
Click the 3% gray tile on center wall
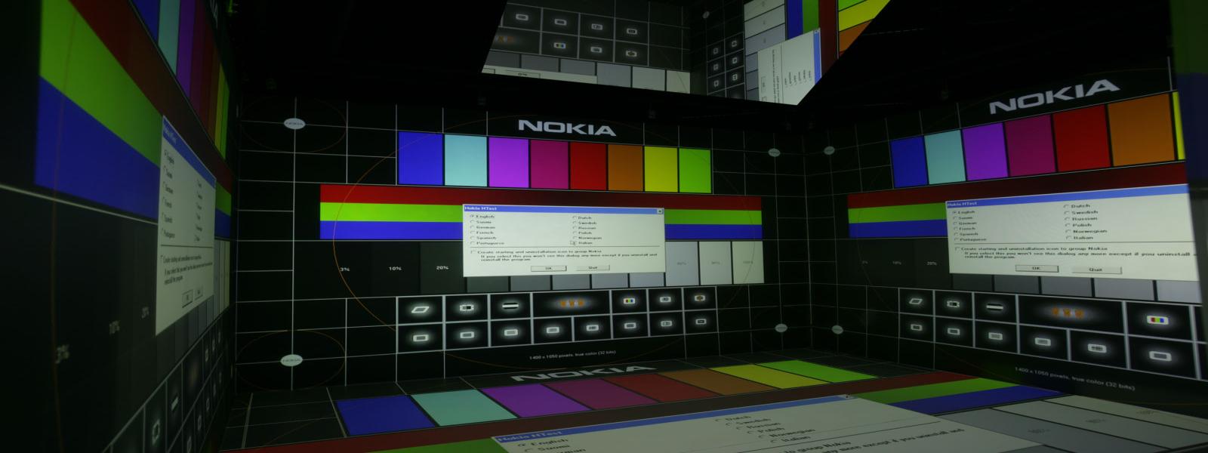pyautogui.click(x=344, y=268)
